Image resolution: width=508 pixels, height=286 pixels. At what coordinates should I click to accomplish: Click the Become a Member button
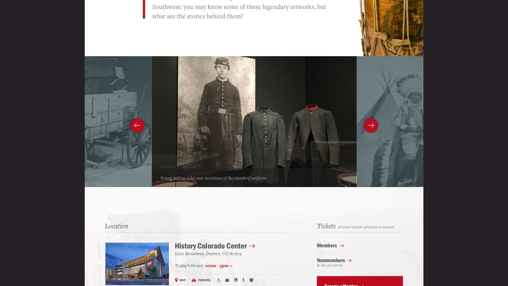point(360,281)
